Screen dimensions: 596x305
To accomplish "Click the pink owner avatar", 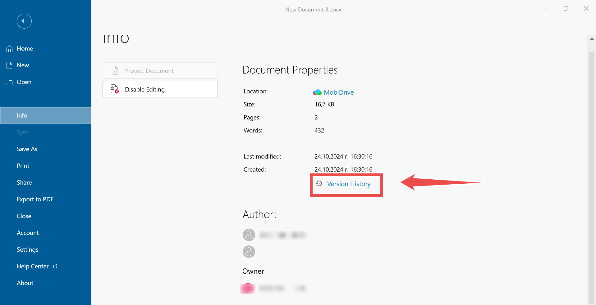I will click(x=248, y=288).
